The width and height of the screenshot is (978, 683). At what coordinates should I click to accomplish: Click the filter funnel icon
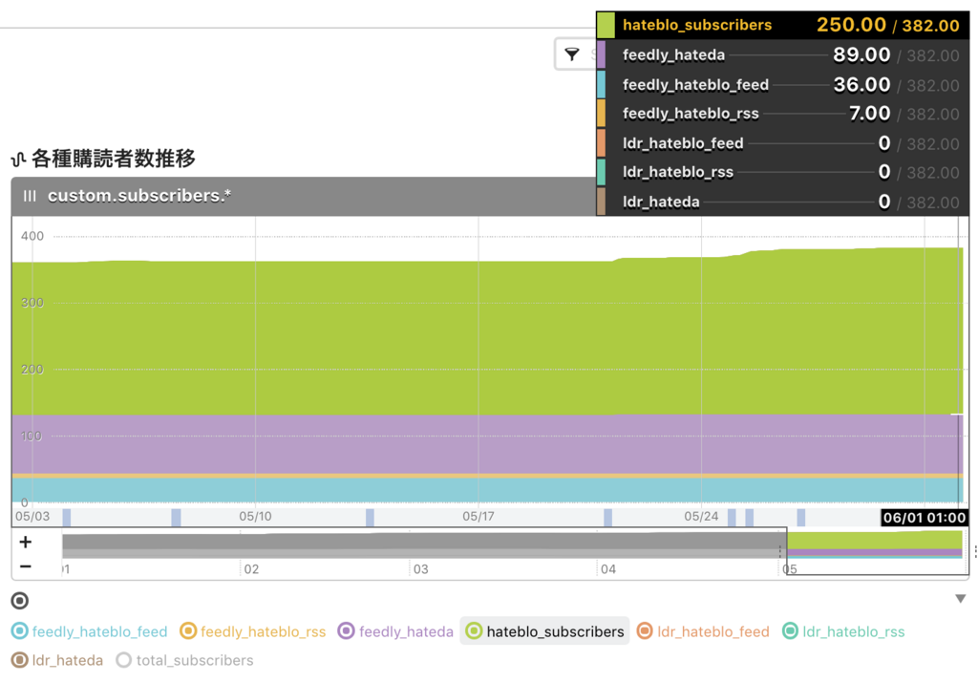[x=572, y=54]
